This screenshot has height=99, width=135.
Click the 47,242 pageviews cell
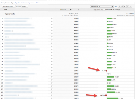(x=76, y=43)
